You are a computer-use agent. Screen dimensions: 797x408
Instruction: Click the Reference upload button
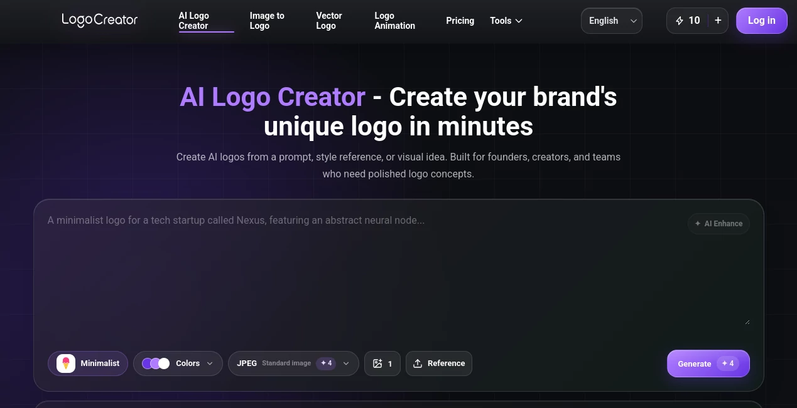[438, 364]
